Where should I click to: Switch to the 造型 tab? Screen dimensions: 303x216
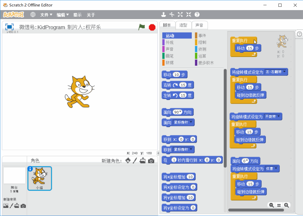tap(183, 25)
